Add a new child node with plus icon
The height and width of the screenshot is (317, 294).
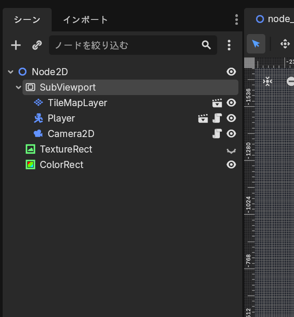click(x=16, y=45)
